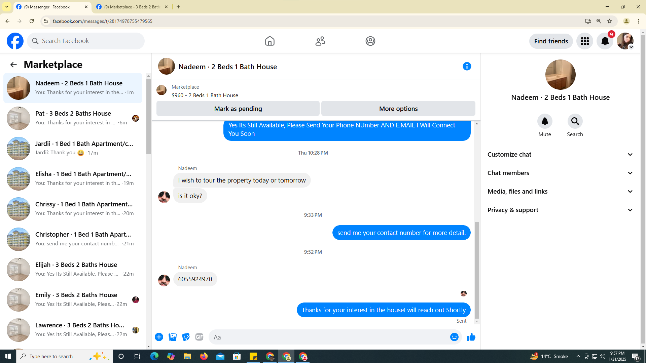Open Windows Start menu
Viewport: 646px width, 363px height.
pos(8,356)
